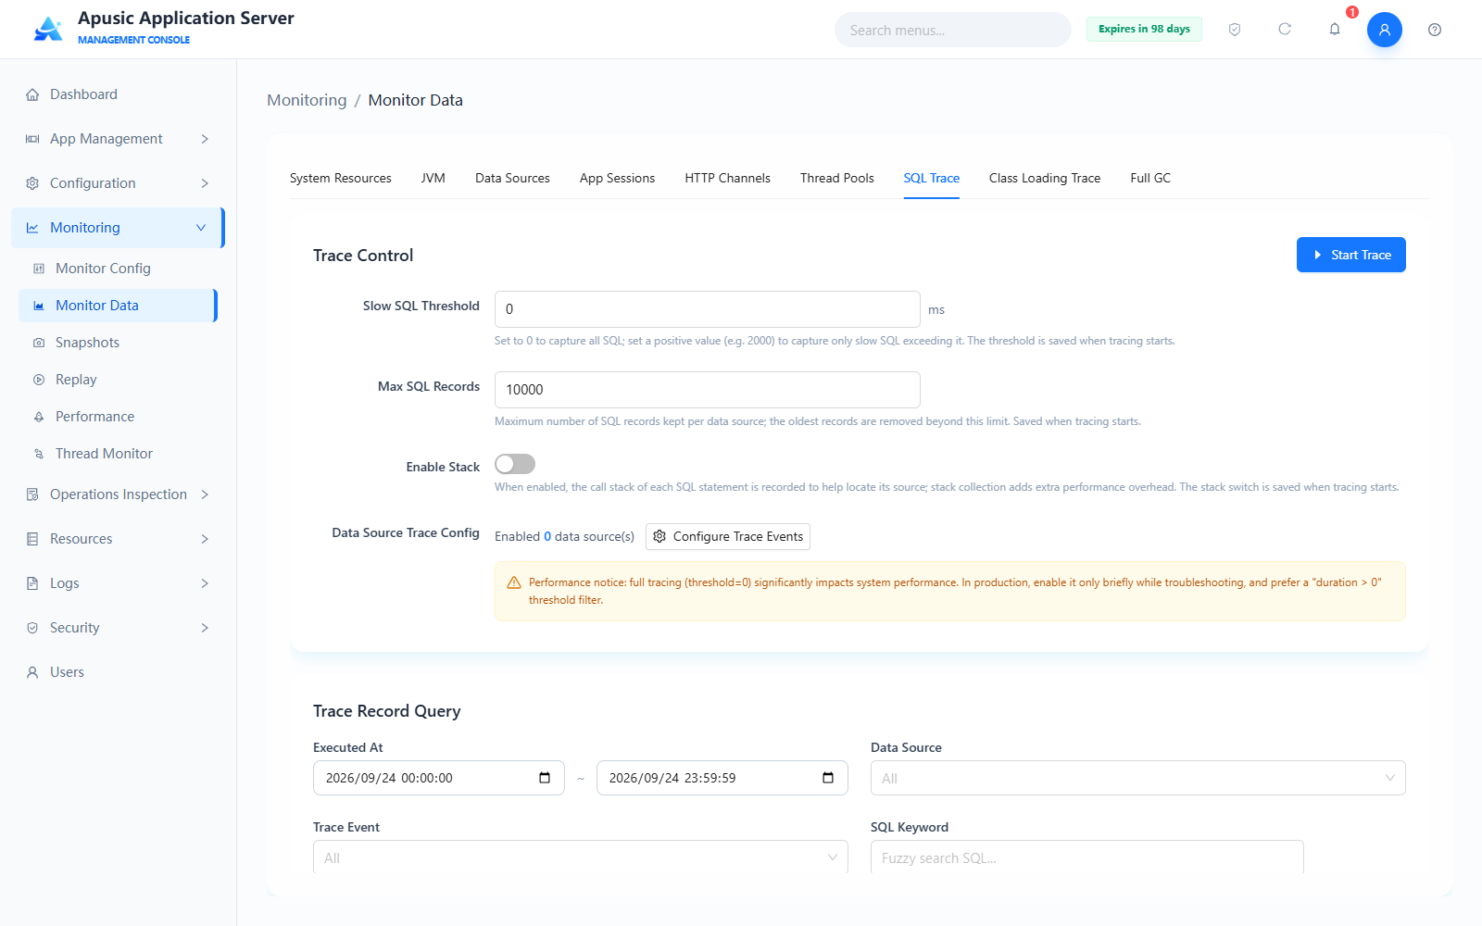This screenshot has height=926, width=1482.
Task: Switch to the HTTP Channels tab
Action: pos(728,178)
